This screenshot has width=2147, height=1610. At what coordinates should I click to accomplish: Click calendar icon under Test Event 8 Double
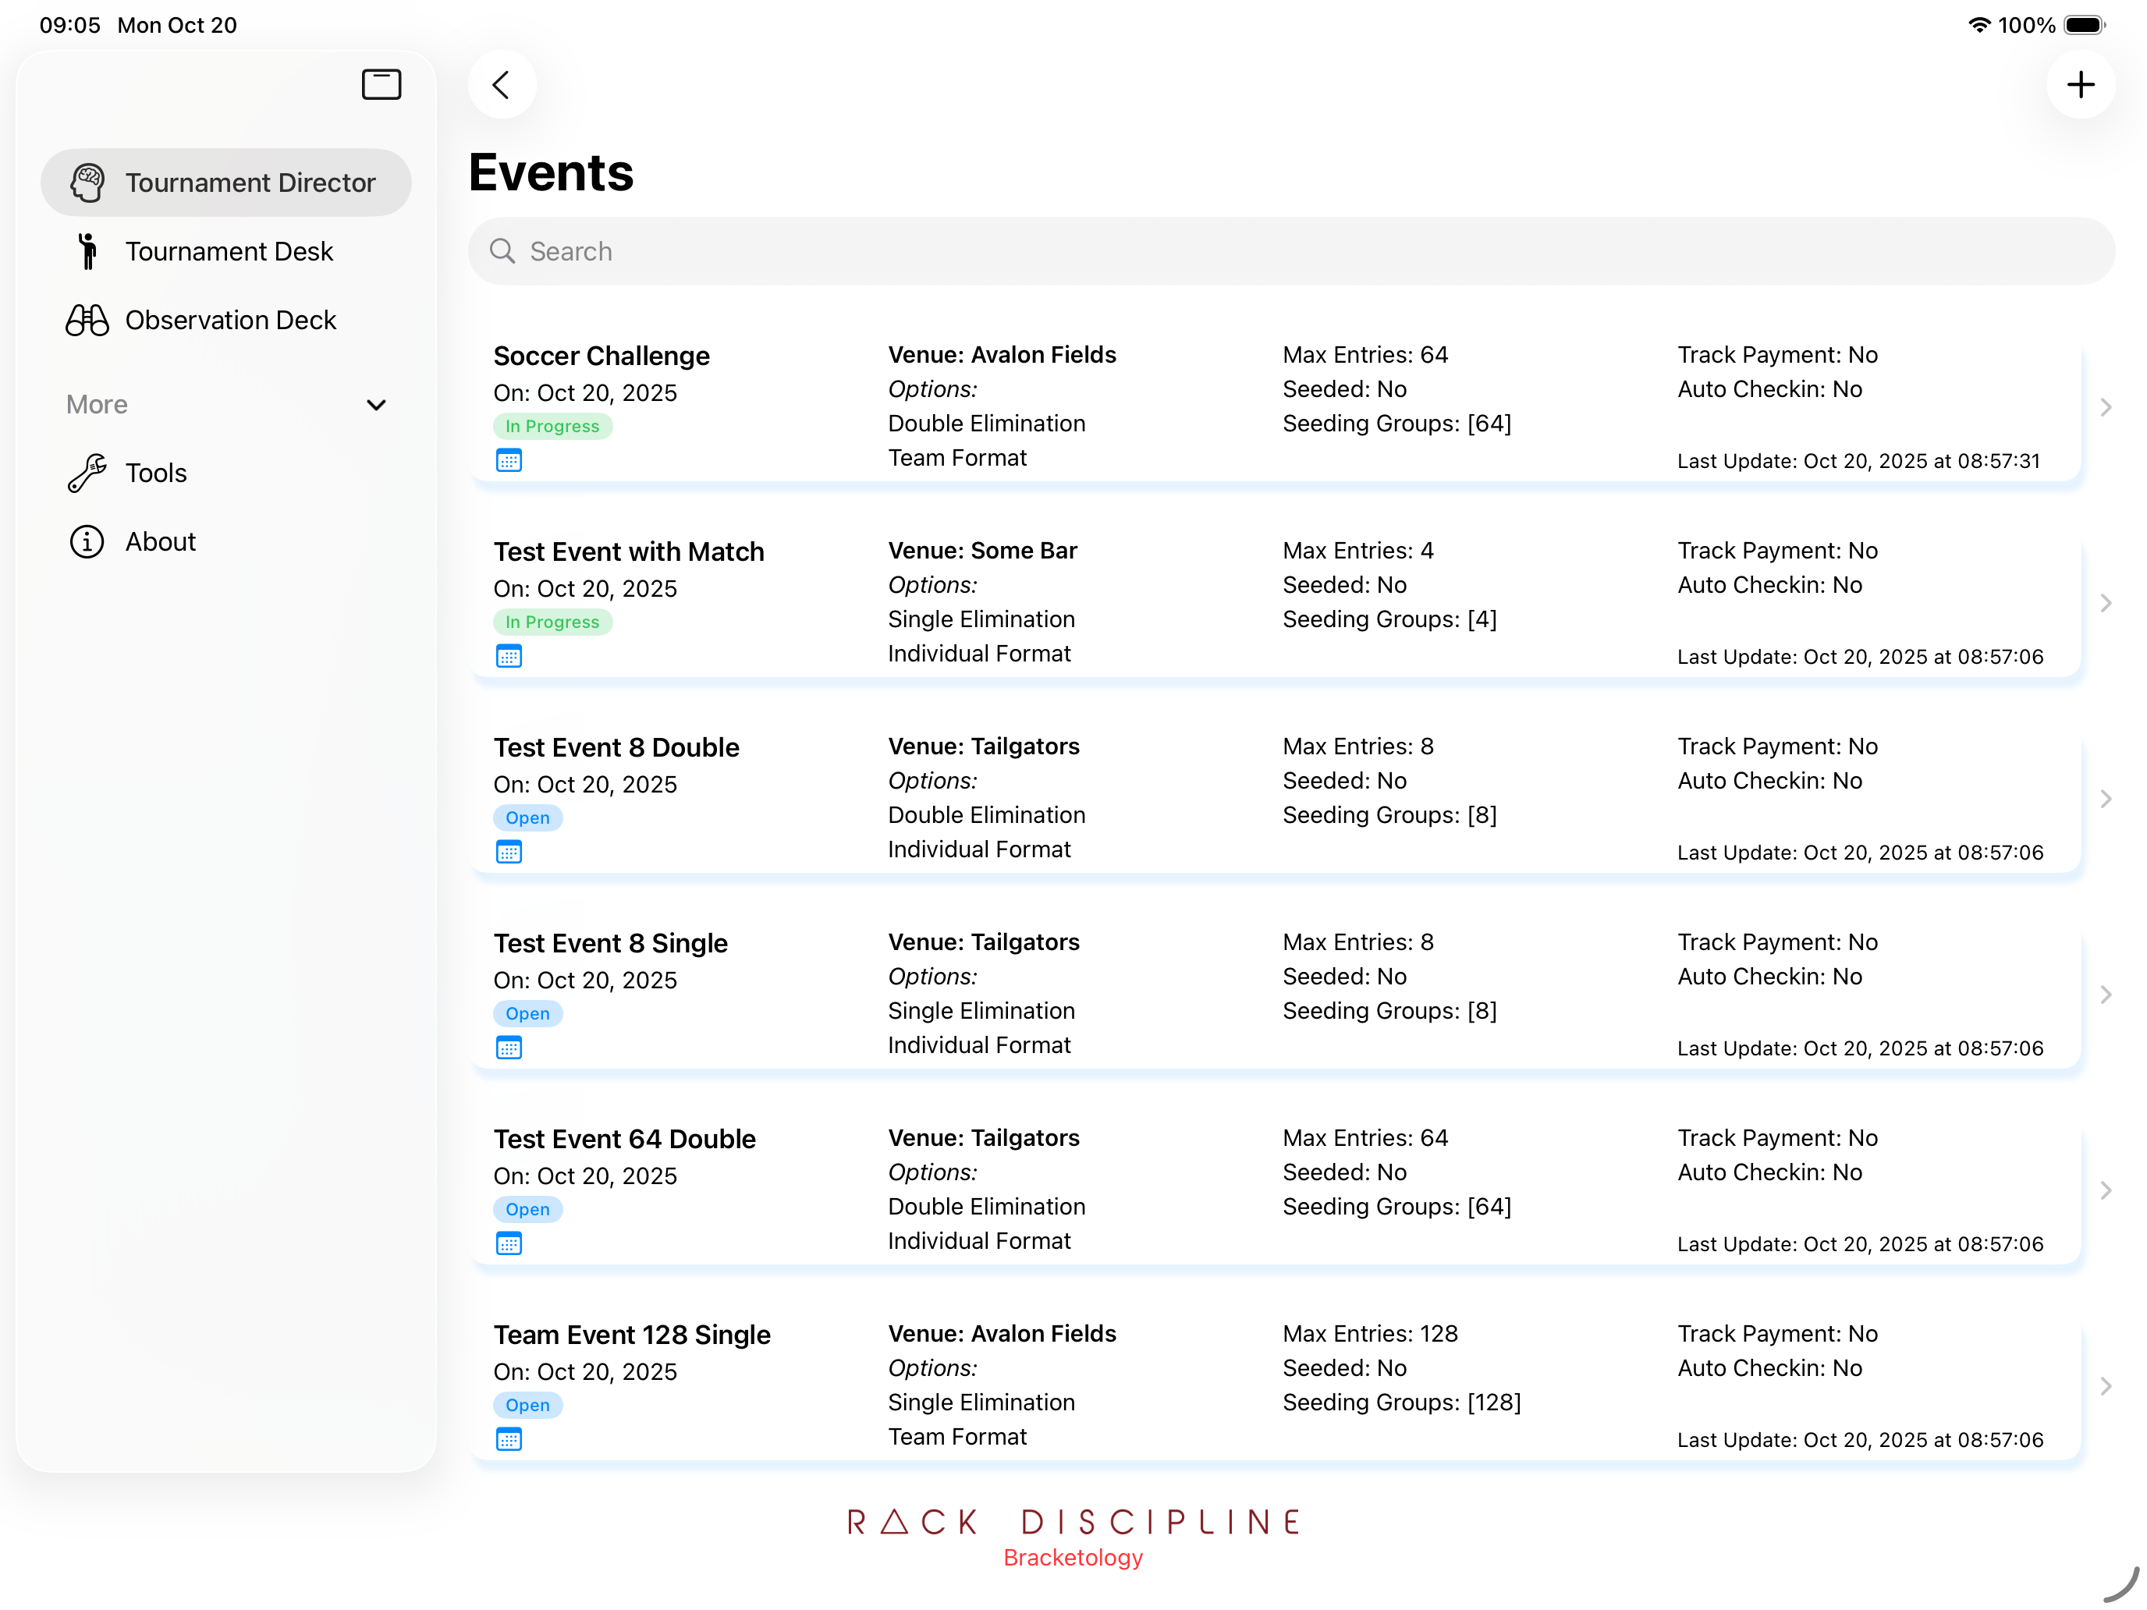click(509, 851)
